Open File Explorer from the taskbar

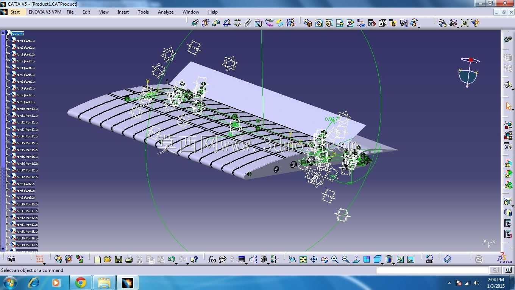(104, 282)
